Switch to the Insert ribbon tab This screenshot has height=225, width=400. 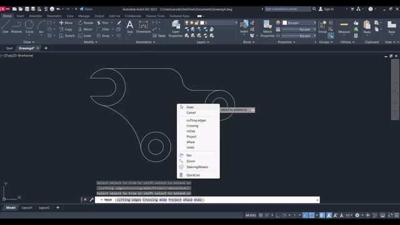point(20,16)
